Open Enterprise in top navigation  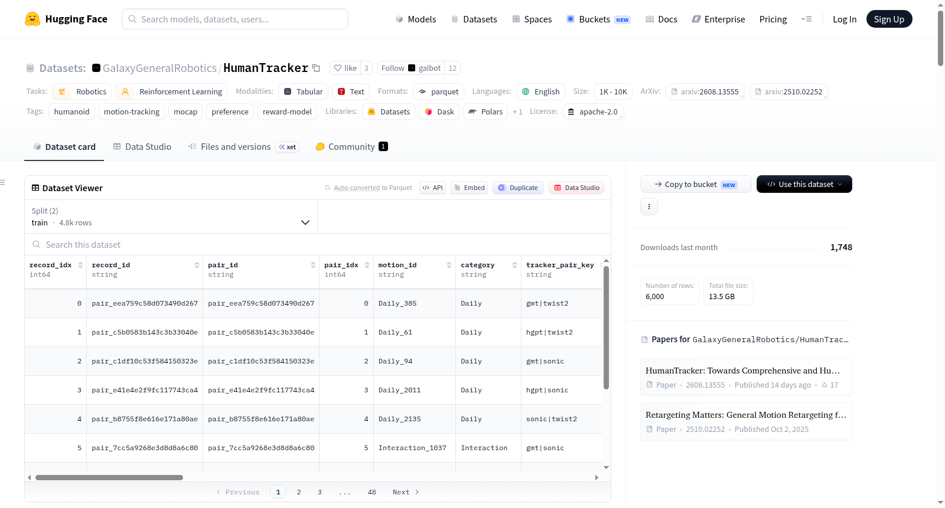(x=718, y=19)
